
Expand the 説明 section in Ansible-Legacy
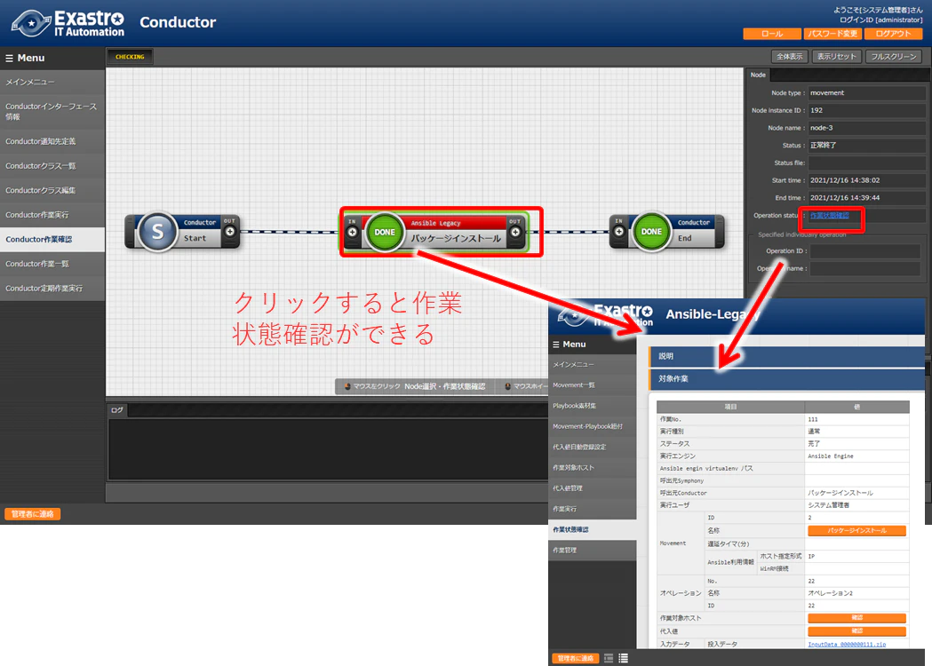pyautogui.click(x=785, y=356)
